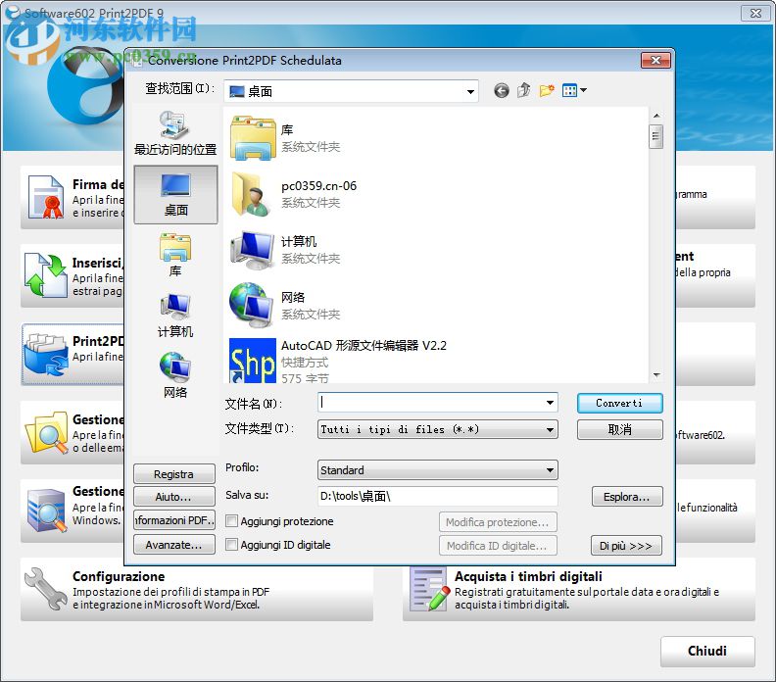The image size is (776, 682).
Task: Enable Aggiungi ID digitale checkbox
Action: tap(231, 545)
